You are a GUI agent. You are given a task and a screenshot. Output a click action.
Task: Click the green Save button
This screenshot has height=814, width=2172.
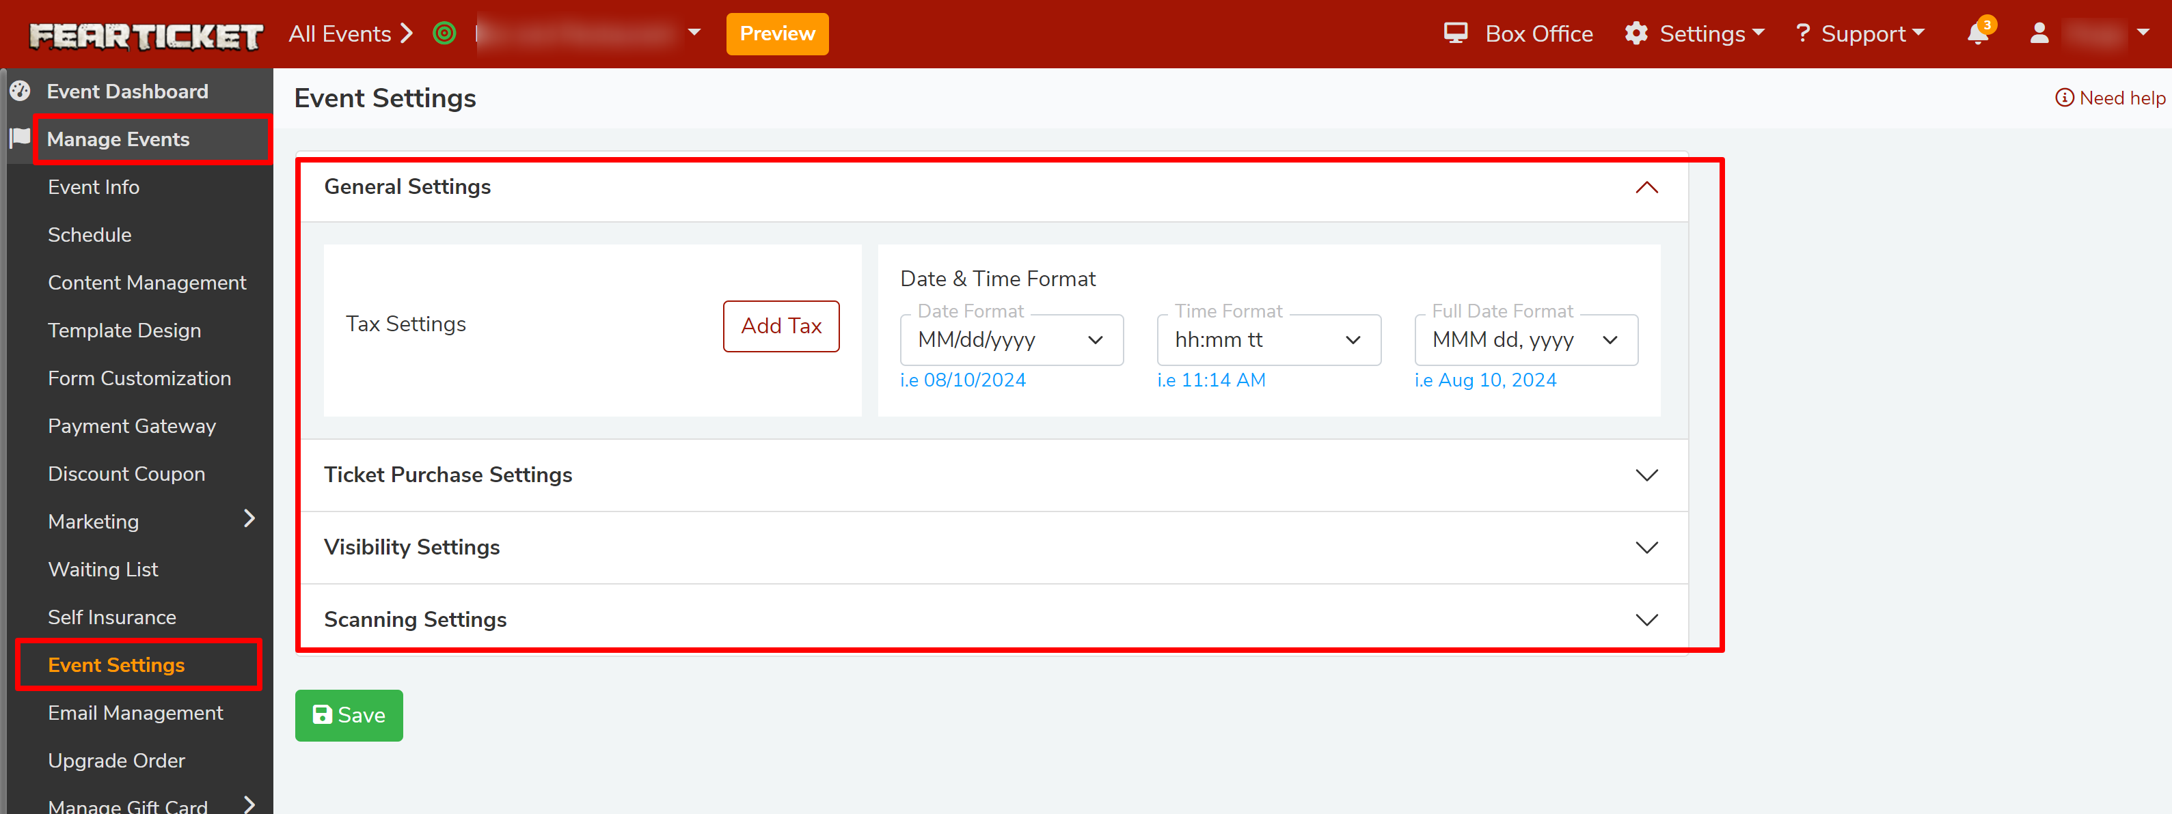349,716
